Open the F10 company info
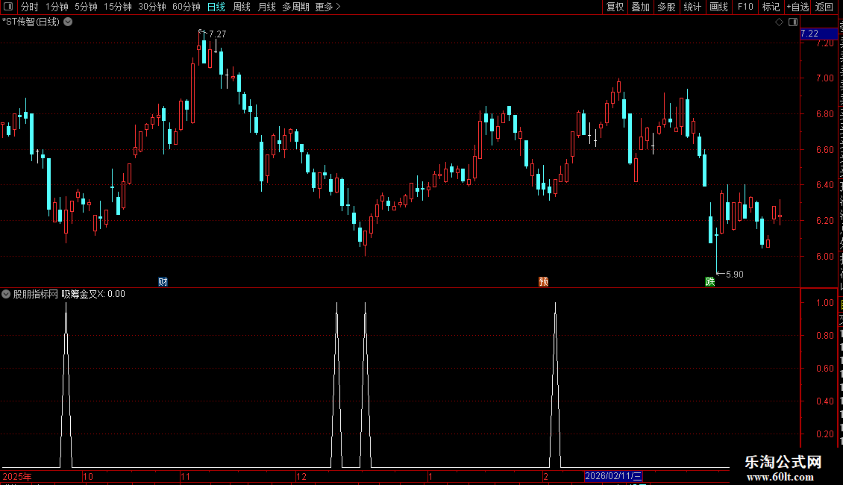843x485 pixels. [x=745, y=7]
